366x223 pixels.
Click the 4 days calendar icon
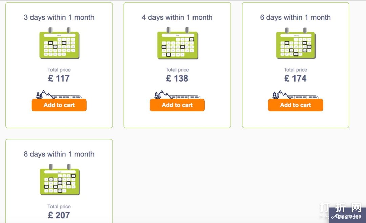coord(177,45)
